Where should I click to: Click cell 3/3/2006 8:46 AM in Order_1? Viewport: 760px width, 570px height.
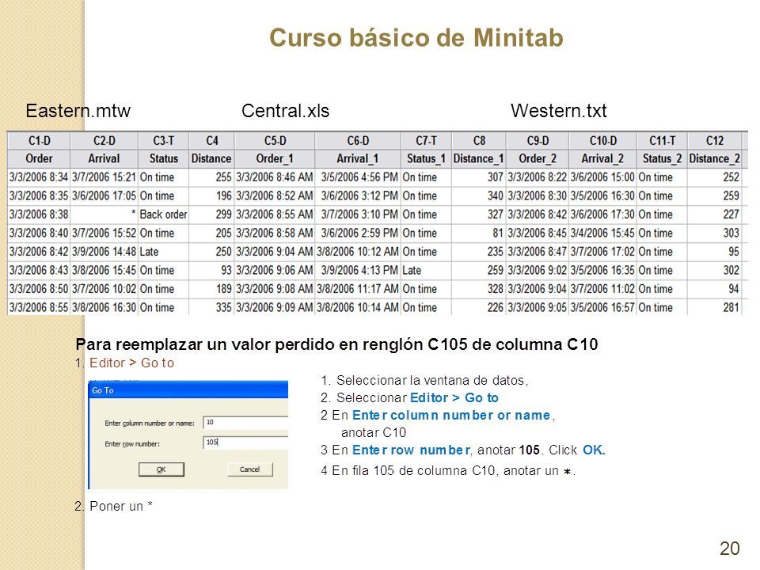tap(275, 177)
